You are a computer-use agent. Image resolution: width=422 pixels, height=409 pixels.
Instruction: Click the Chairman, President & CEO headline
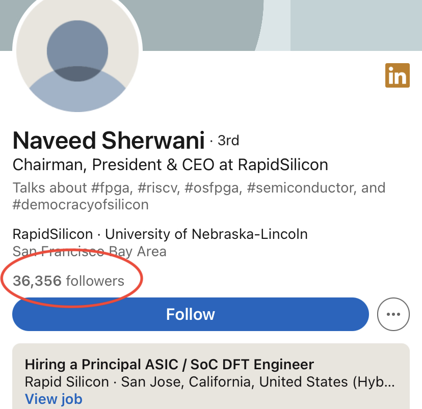[170, 165]
